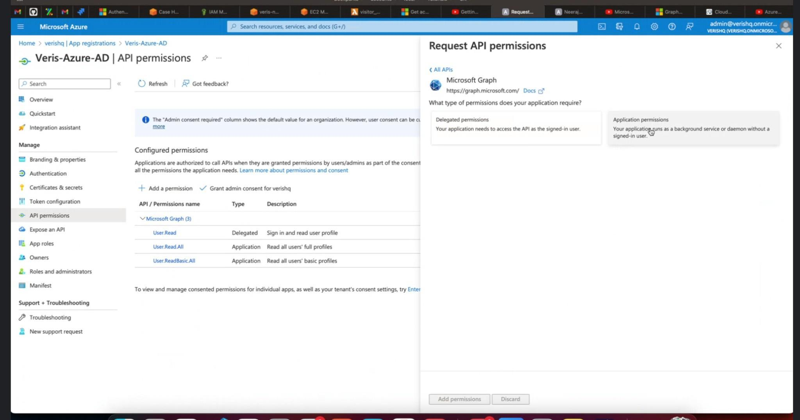Open Token configuration menu item
Image resolution: width=800 pixels, height=420 pixels.
tap(55, 201)
